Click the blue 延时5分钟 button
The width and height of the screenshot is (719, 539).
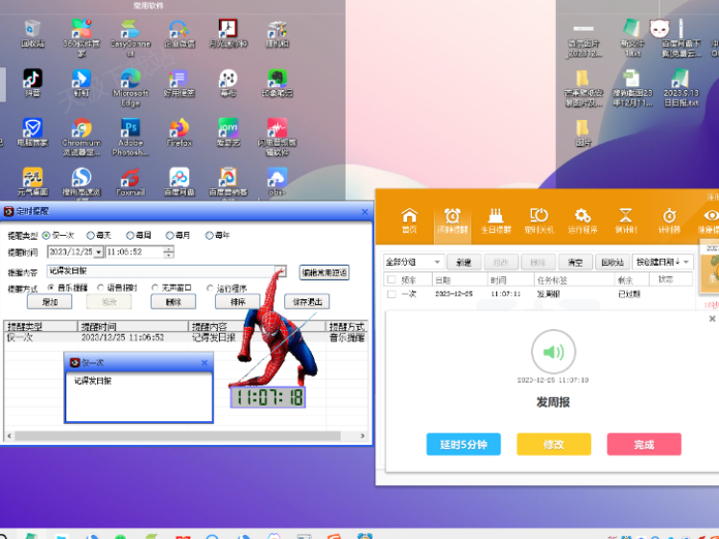pos(463,444)
